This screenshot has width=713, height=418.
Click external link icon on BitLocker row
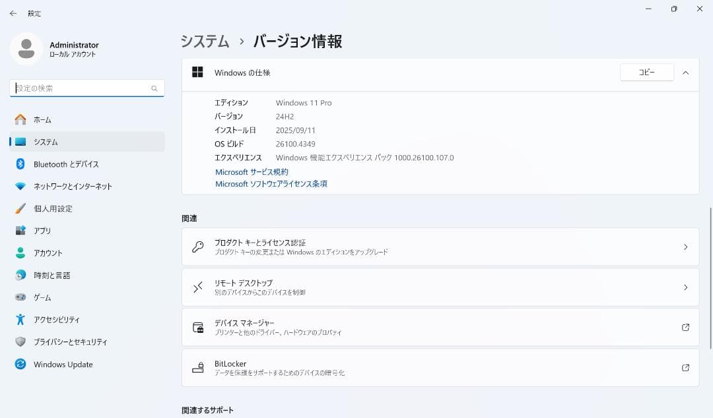click(x=685, y=368)
